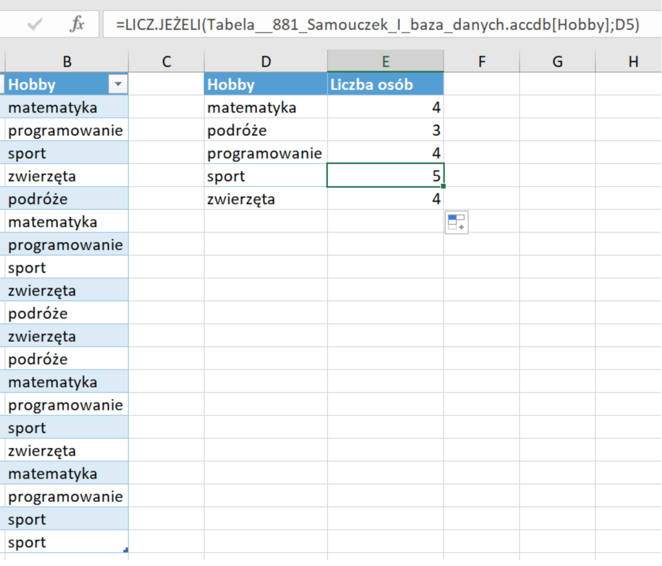The height and width of the screenshot is (566, 662).
Task: Click the Insert Function fx icon
Action: coord(77,24)
